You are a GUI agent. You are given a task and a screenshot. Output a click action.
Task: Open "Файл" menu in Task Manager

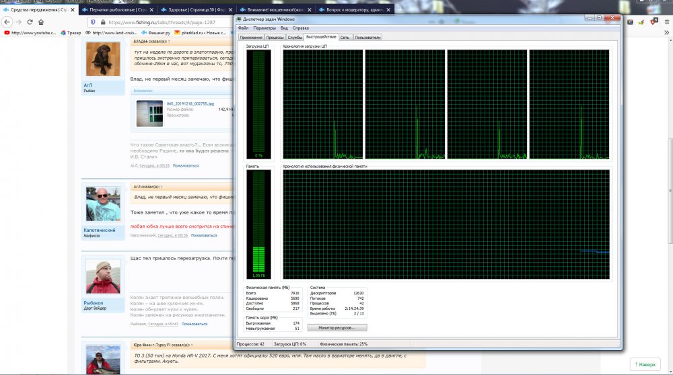coord(244,28)
